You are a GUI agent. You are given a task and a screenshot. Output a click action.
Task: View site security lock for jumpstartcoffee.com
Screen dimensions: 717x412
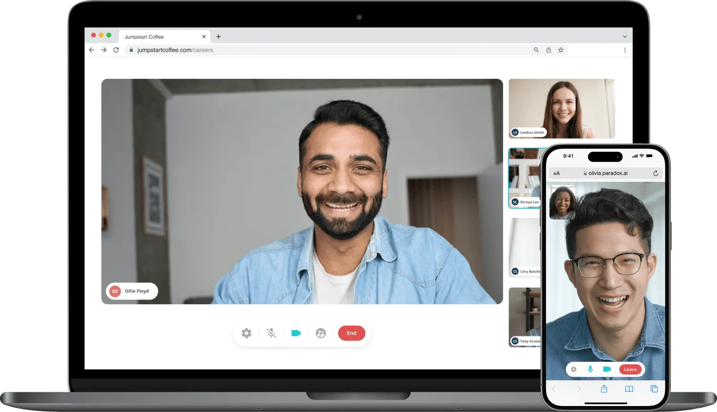point(131,50)
